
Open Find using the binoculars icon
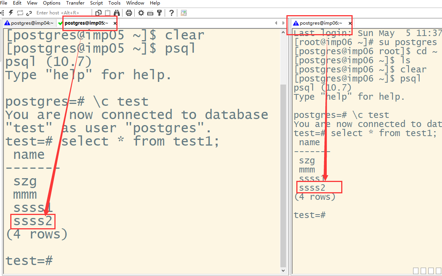tap(117, 13)
